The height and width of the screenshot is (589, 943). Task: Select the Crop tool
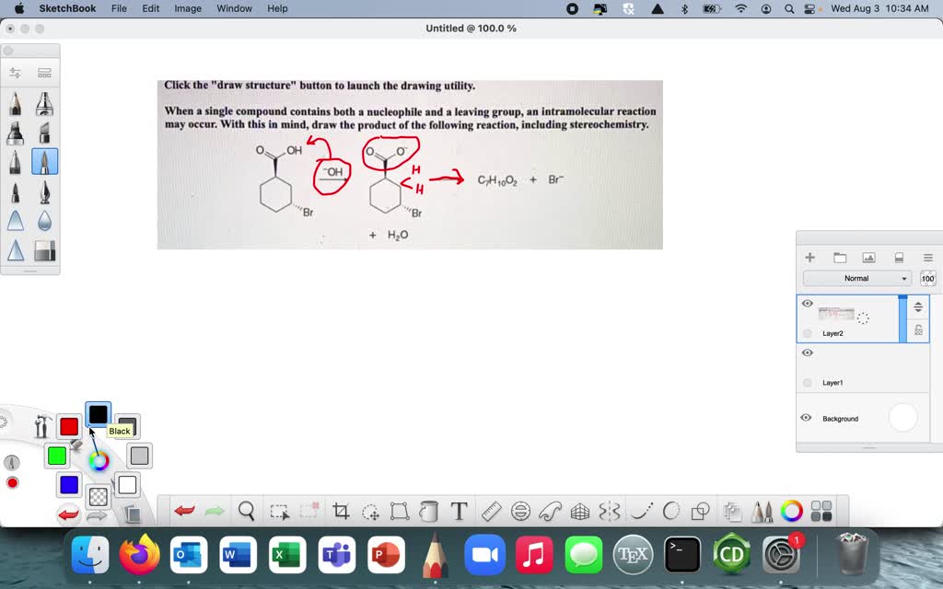341,510
